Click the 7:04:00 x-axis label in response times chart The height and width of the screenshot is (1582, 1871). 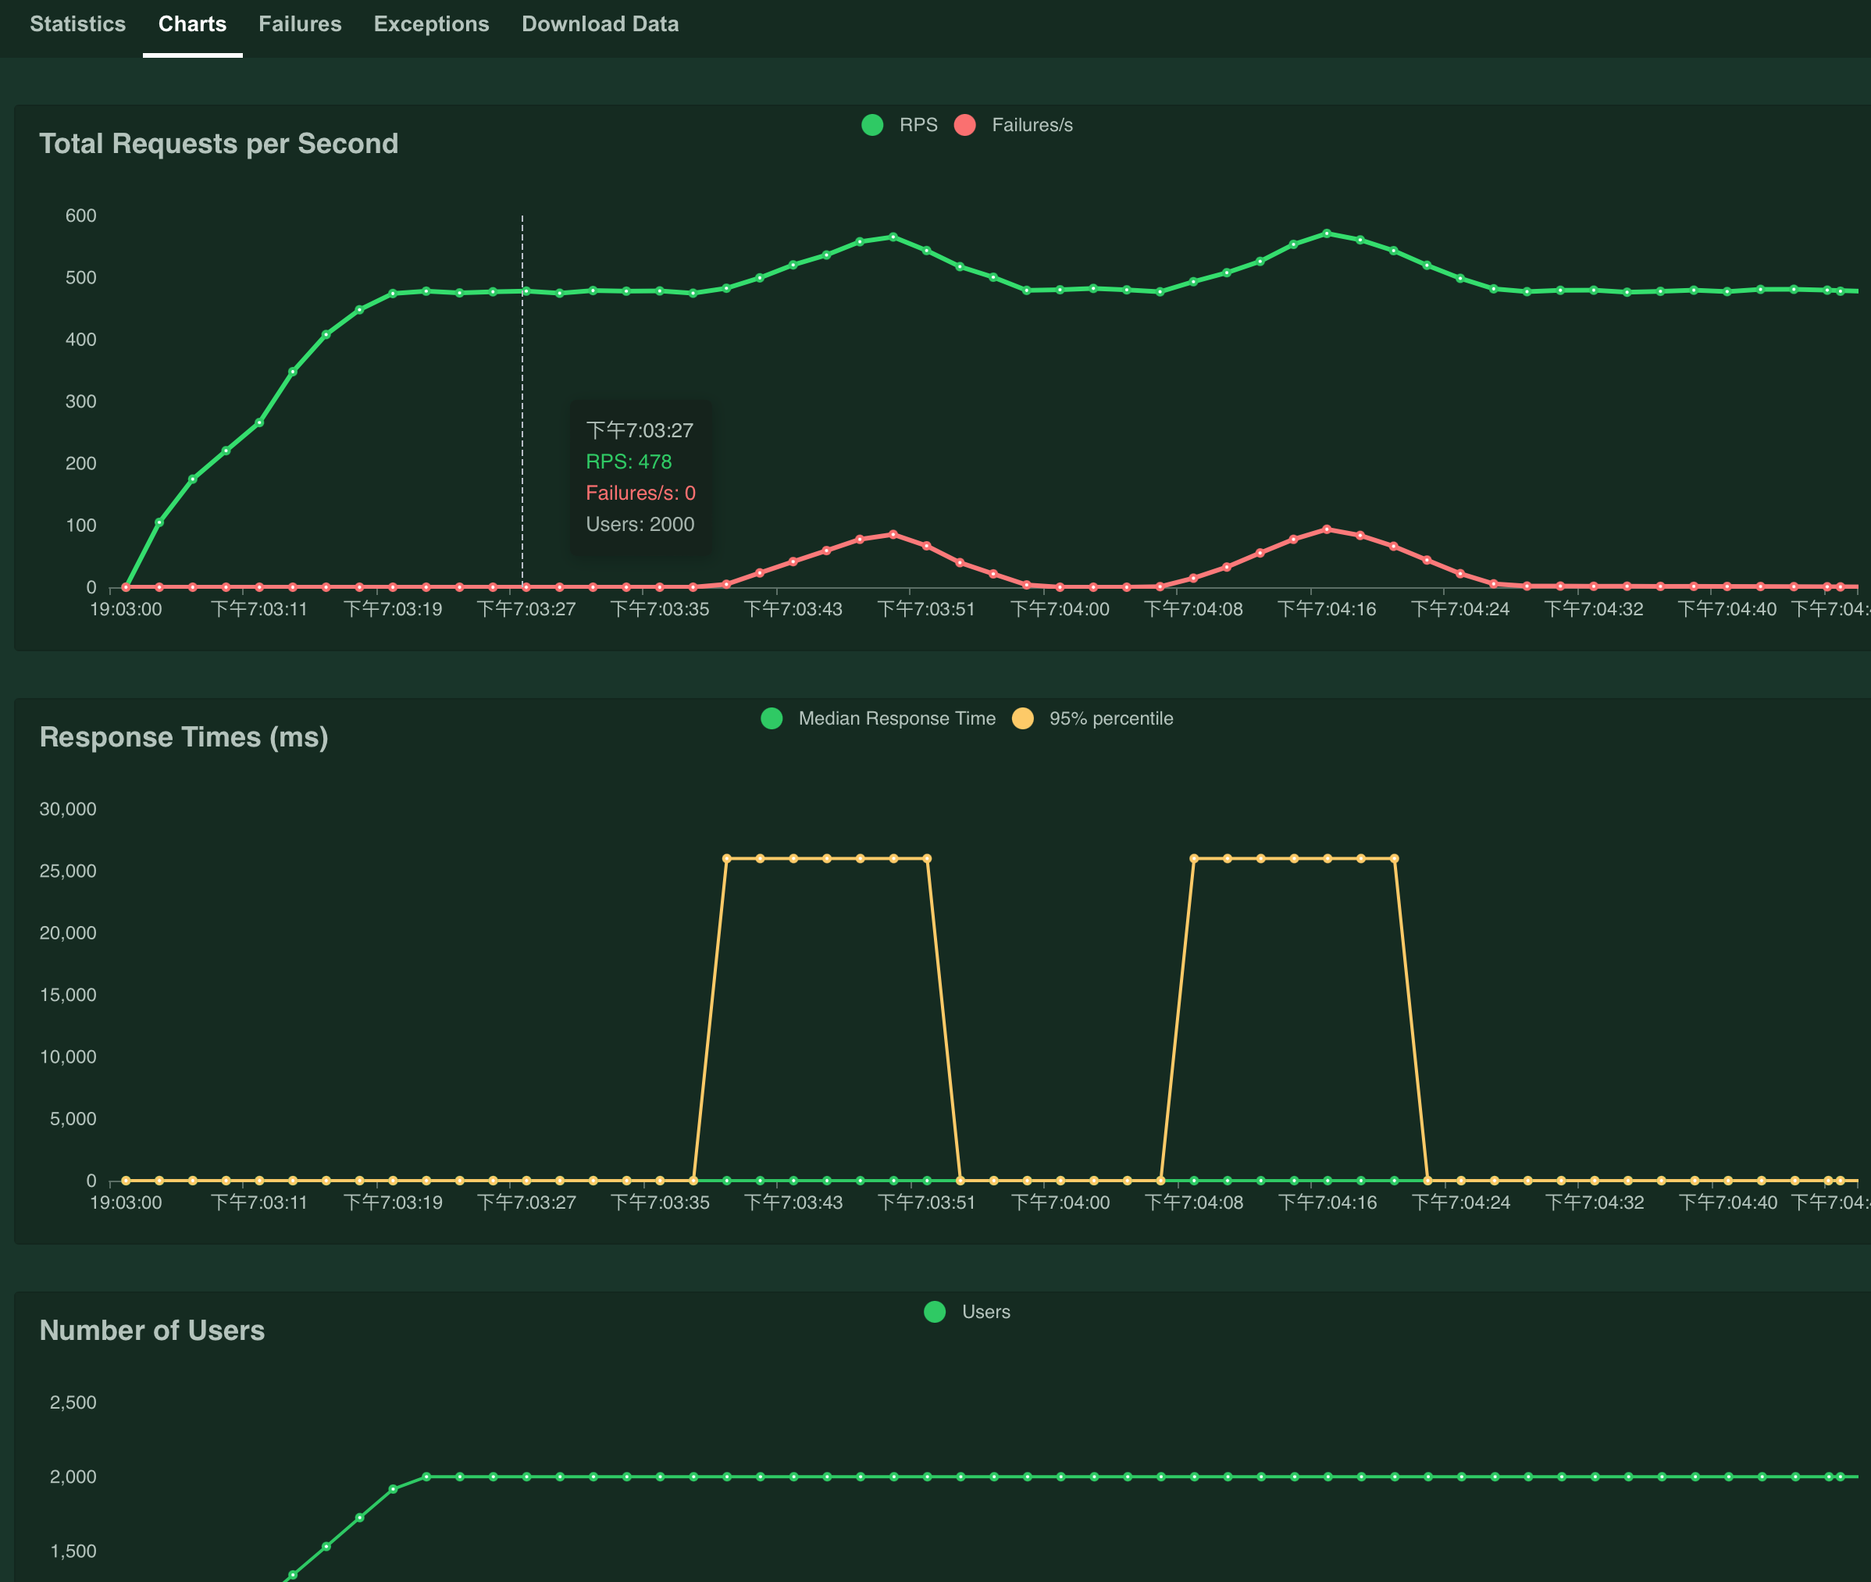pyautogui.click(x=1060, y=1203)
